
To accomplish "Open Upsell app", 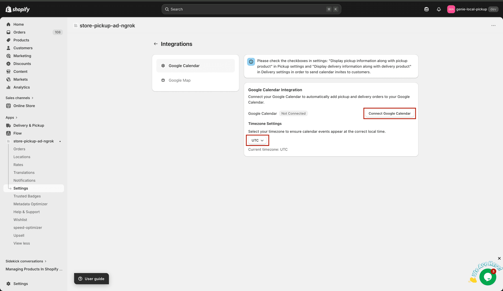I will (19, 235).
